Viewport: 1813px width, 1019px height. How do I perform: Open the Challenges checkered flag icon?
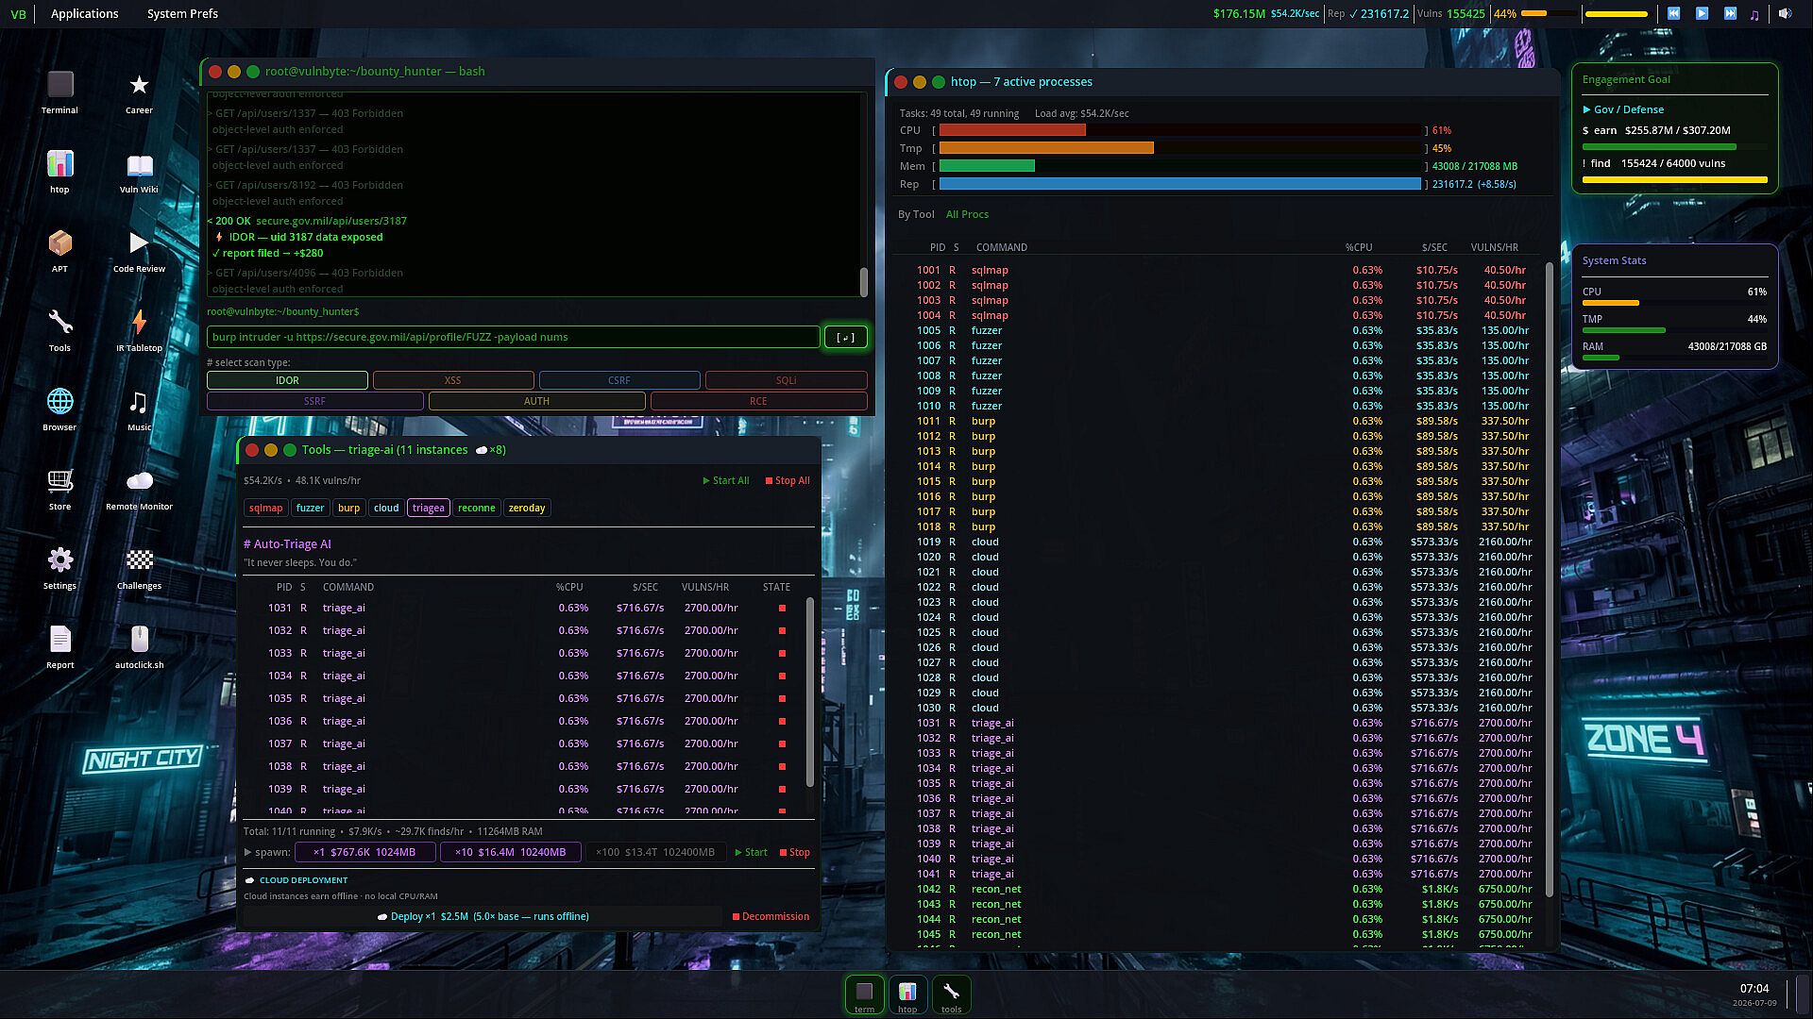(139, 568)
